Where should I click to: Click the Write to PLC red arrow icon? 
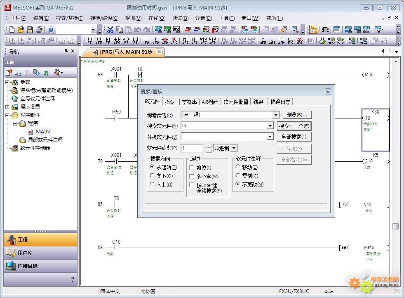point(188,30)
